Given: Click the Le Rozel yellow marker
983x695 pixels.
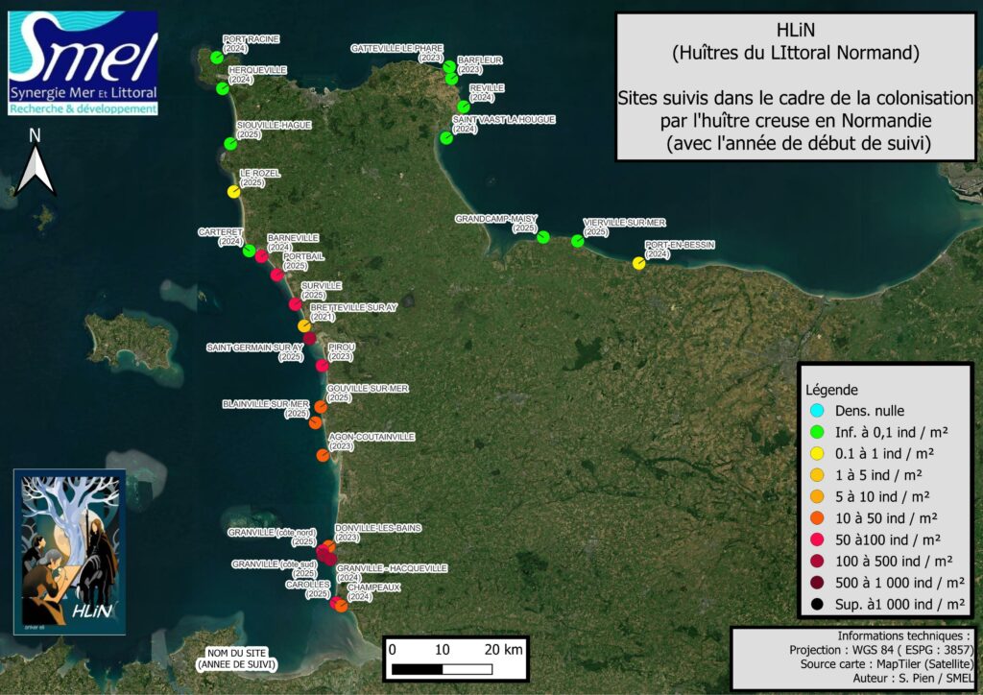Looking at the screenshot, I should [x=233, y=191].
